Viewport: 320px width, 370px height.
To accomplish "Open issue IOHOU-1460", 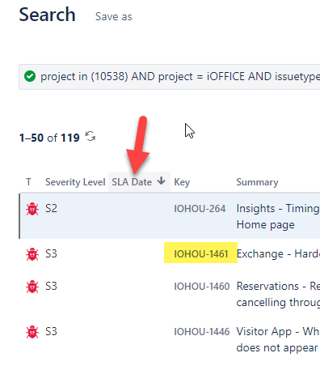I will pyautogui.click(x=202, y=287).
